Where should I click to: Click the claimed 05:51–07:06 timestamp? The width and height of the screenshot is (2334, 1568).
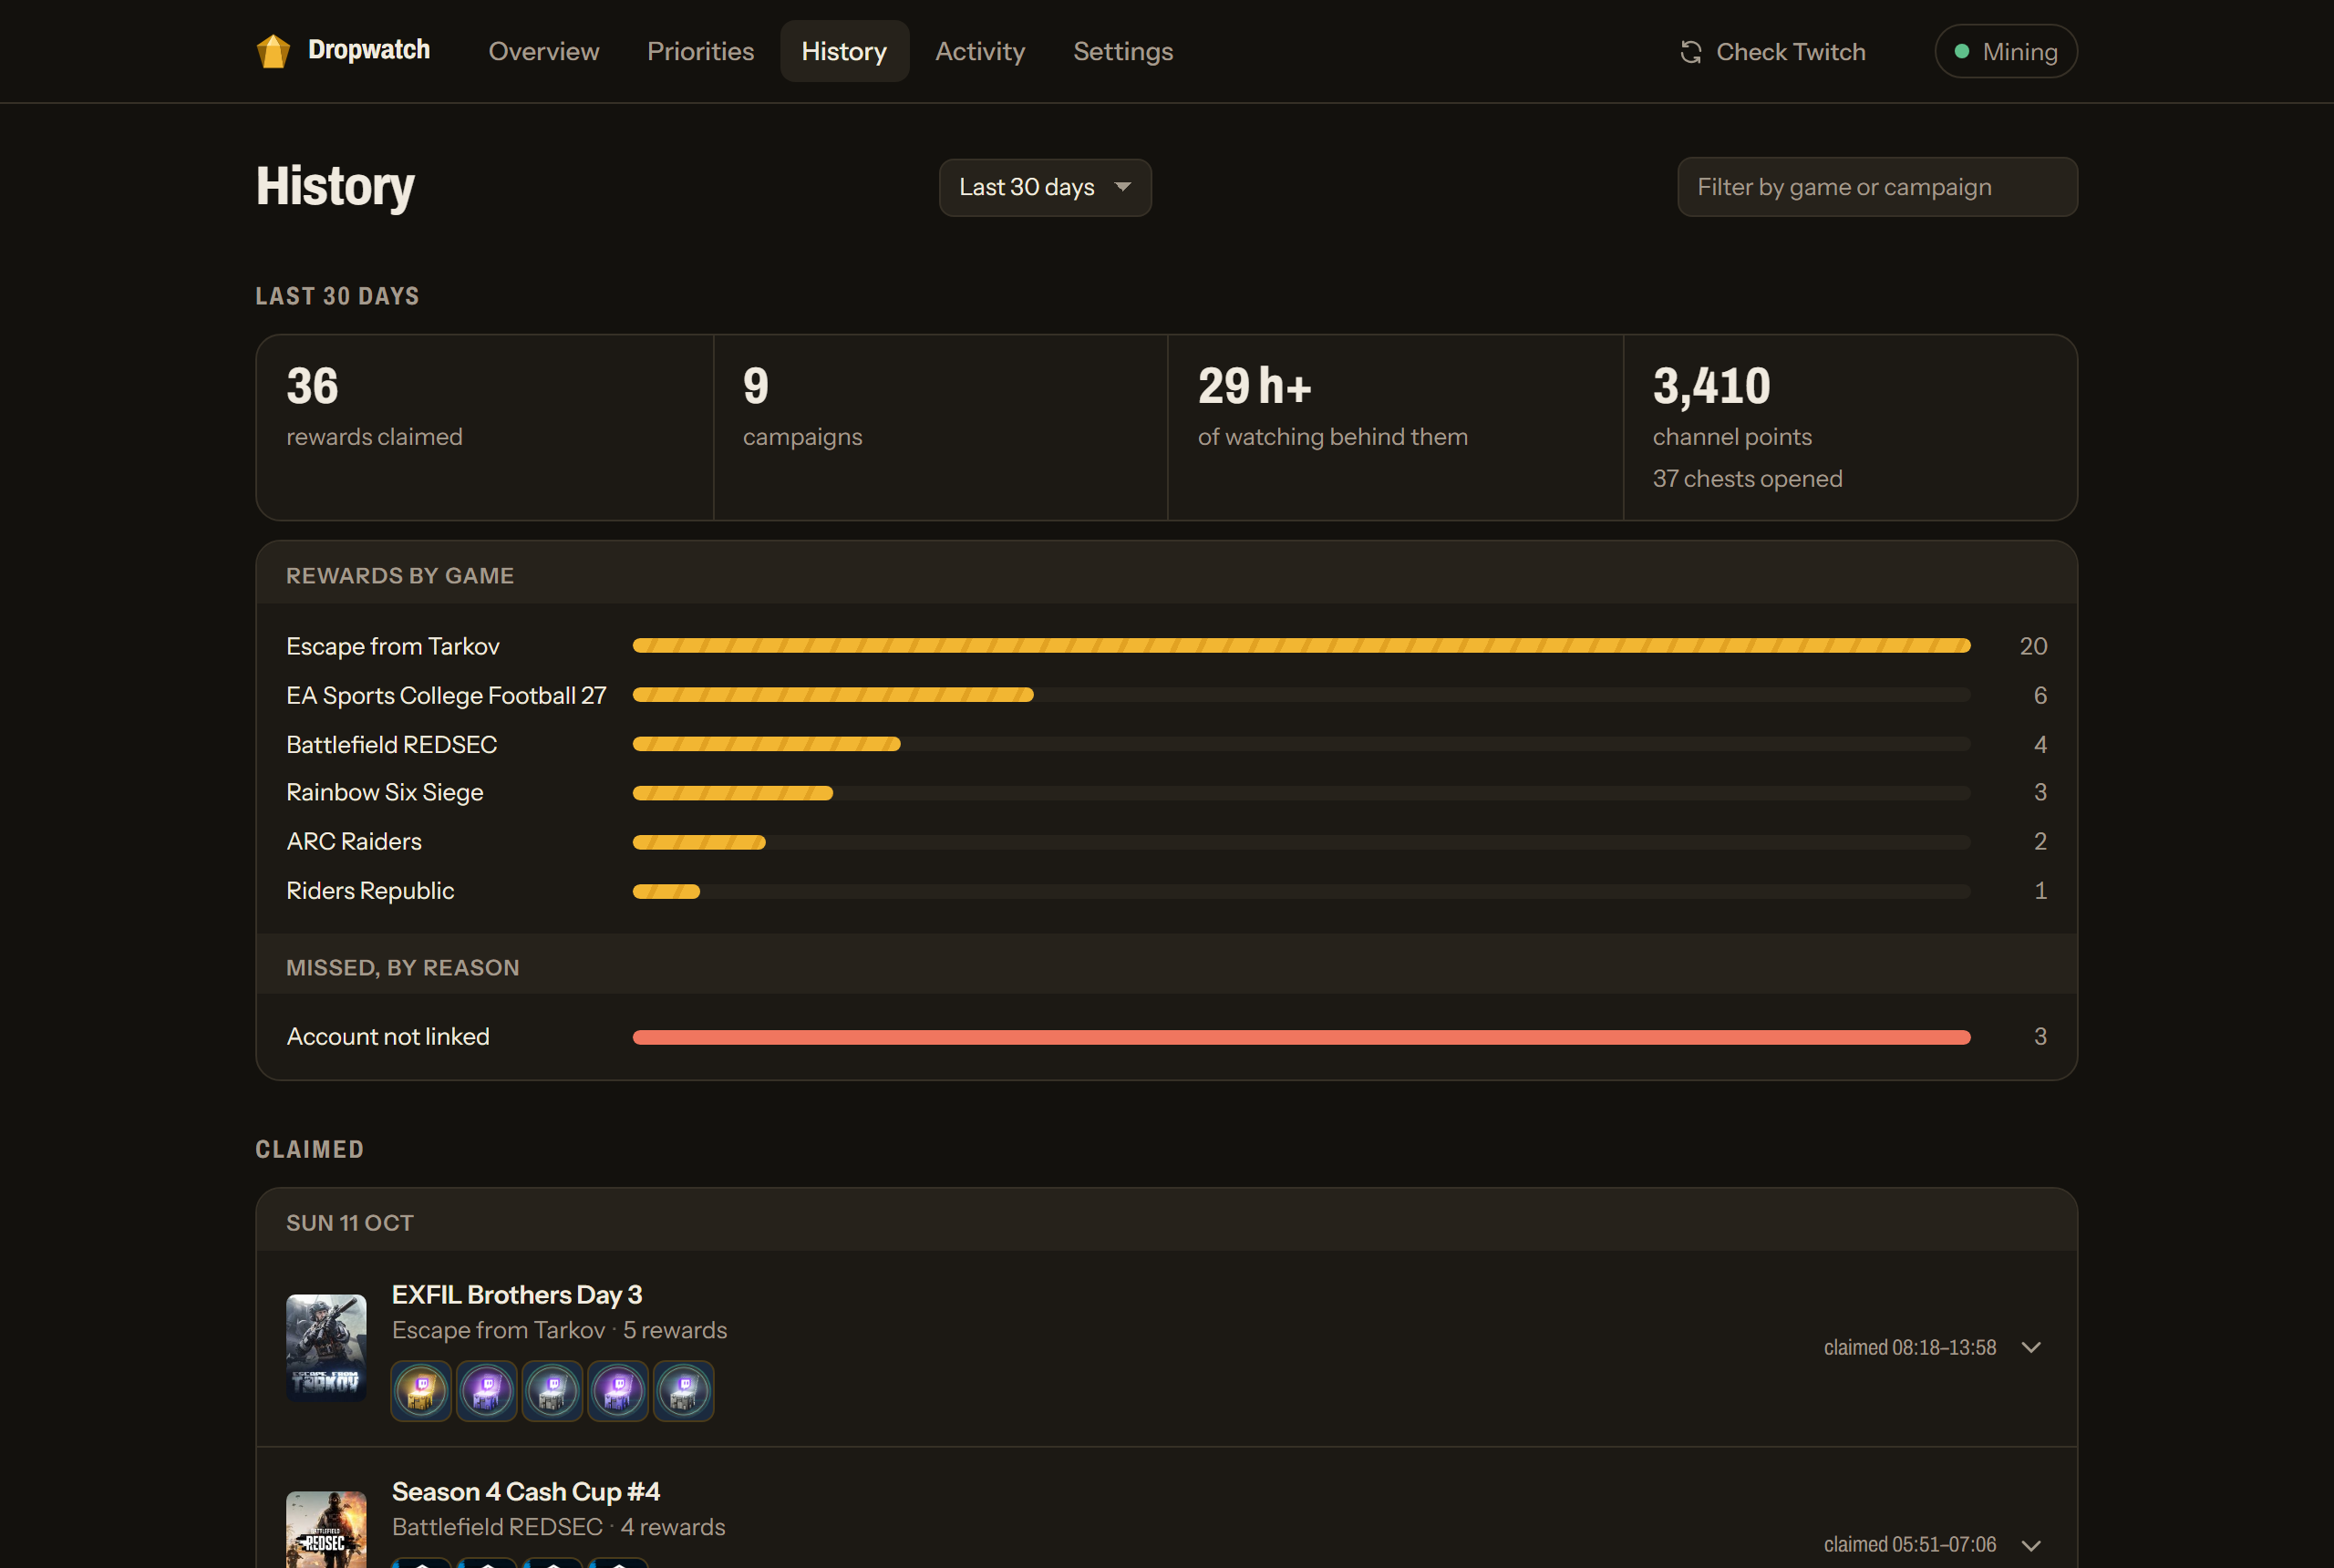coord(1909,1544)
